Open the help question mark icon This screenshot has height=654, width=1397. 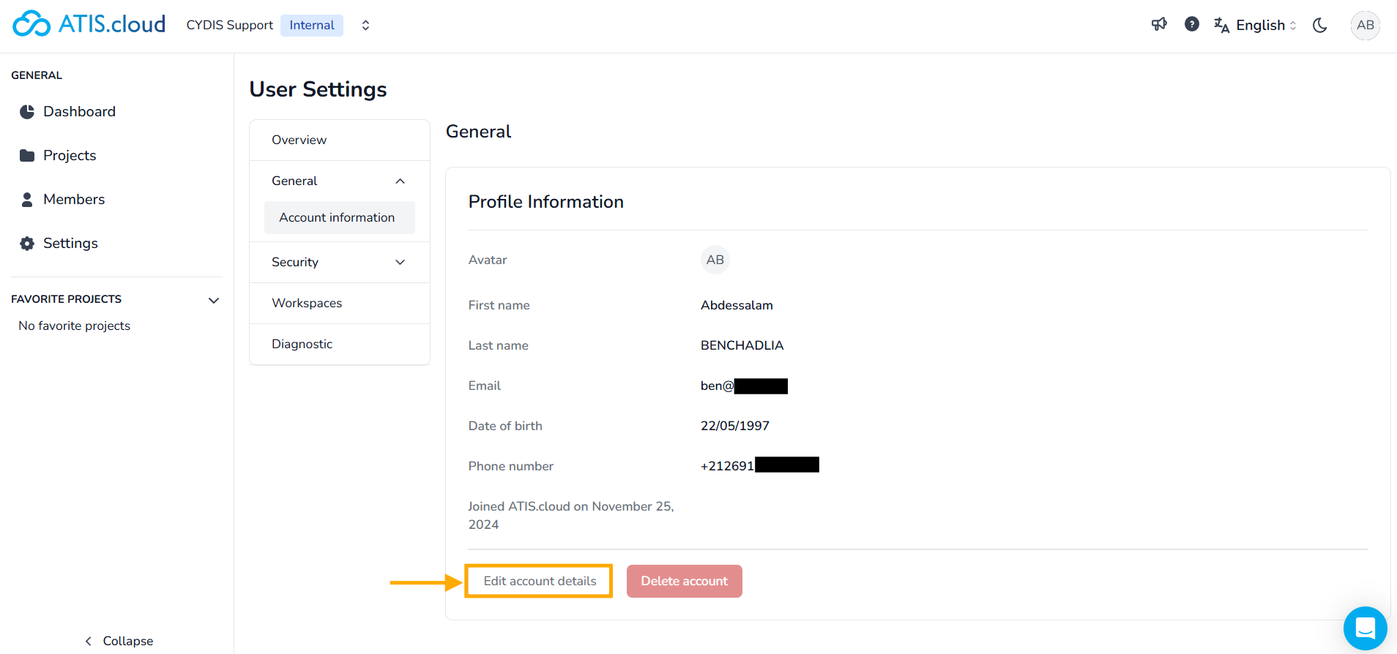pyautogui.click(x=1192, y=25)
